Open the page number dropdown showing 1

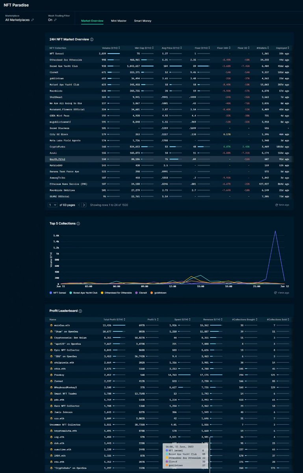(52, 205)
